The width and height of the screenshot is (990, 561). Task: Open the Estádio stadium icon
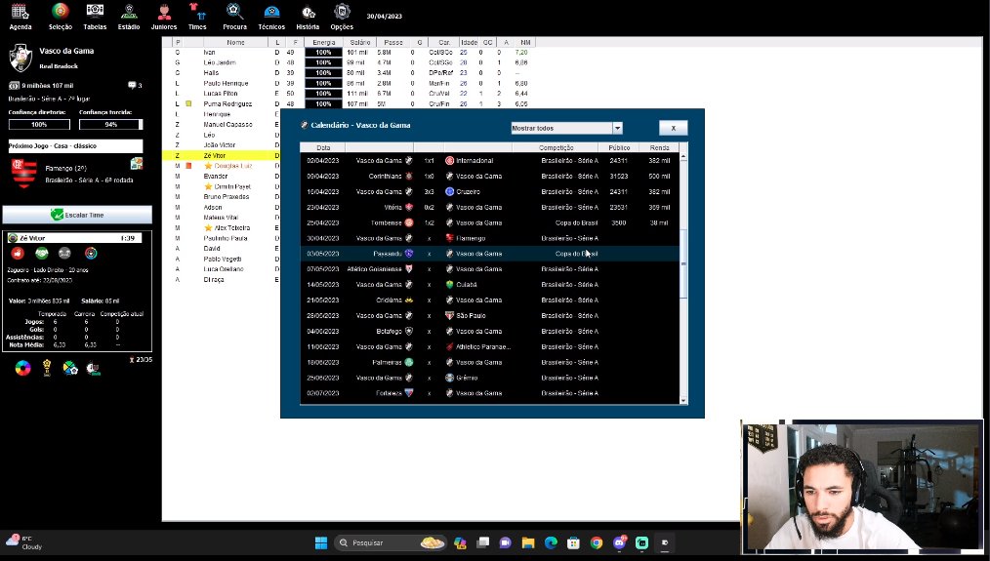click(128, 12)
